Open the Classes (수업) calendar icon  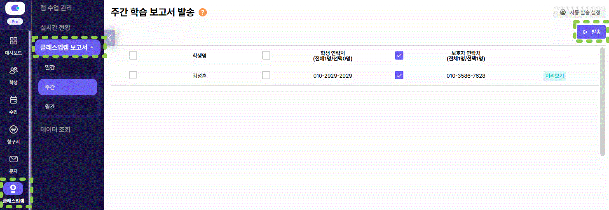pyautogui.click(x=14, y=100)
